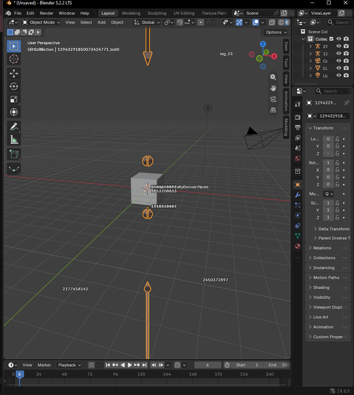Open the Render properties tab
This screenshot has height=395, width=354.
click(x=298, y=117)
